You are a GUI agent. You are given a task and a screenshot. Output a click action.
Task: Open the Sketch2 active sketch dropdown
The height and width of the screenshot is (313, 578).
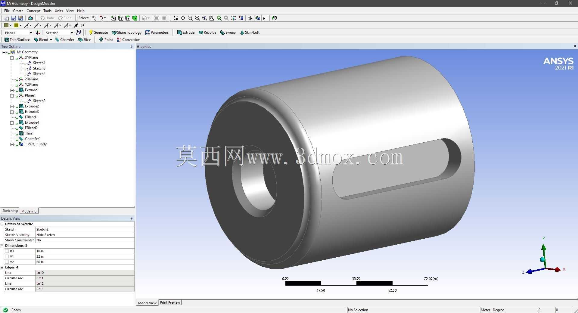pyautogui.click(x=72, y=33)
